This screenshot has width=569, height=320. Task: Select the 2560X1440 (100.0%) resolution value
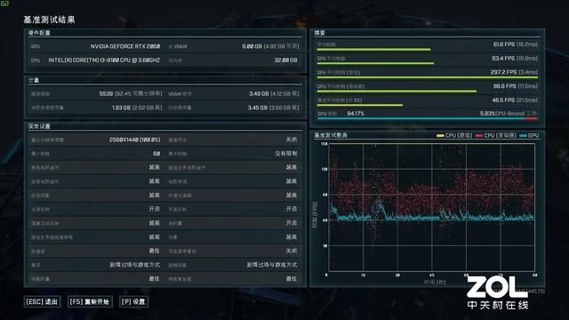[134, 140]
